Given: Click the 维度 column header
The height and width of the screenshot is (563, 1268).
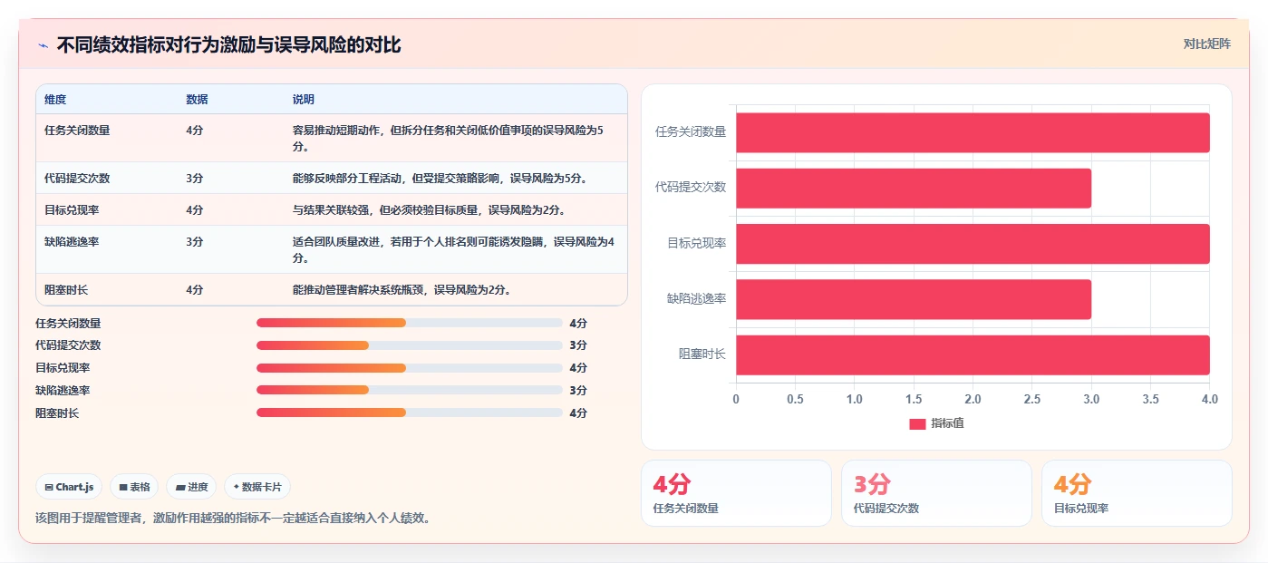Looking at the screenshot, I should [55, 99].
